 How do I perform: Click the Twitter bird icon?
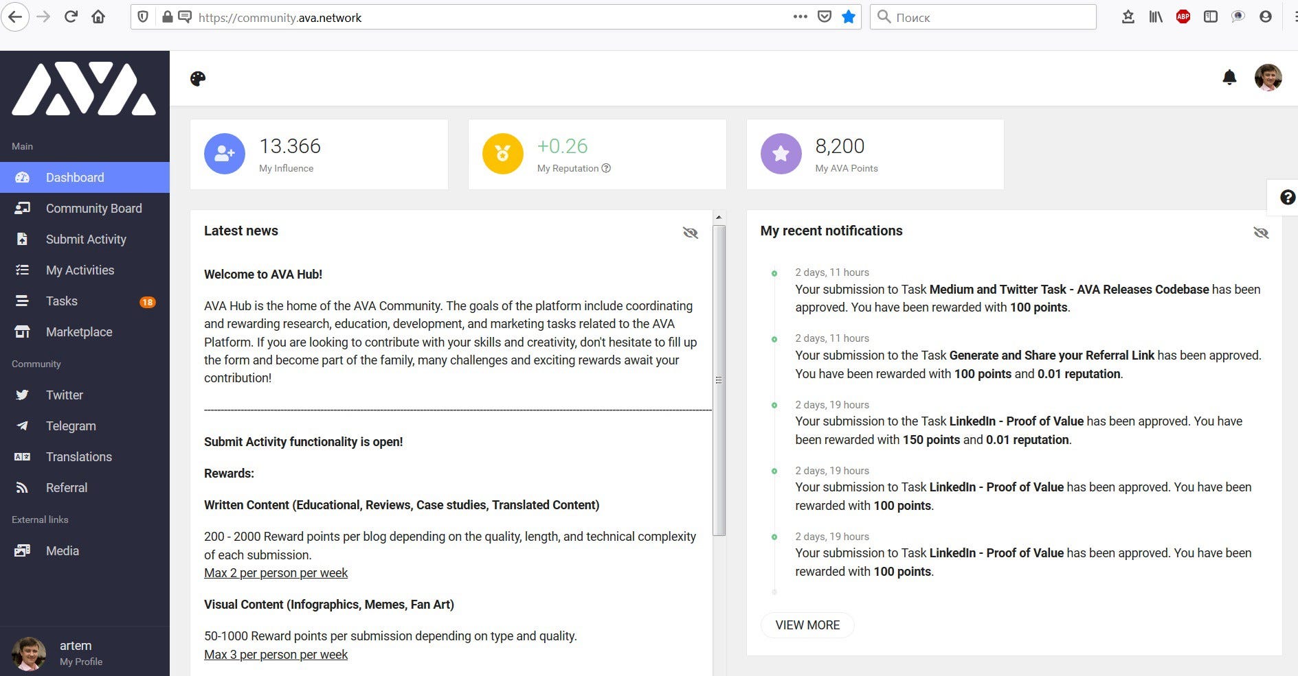(22, 395)
